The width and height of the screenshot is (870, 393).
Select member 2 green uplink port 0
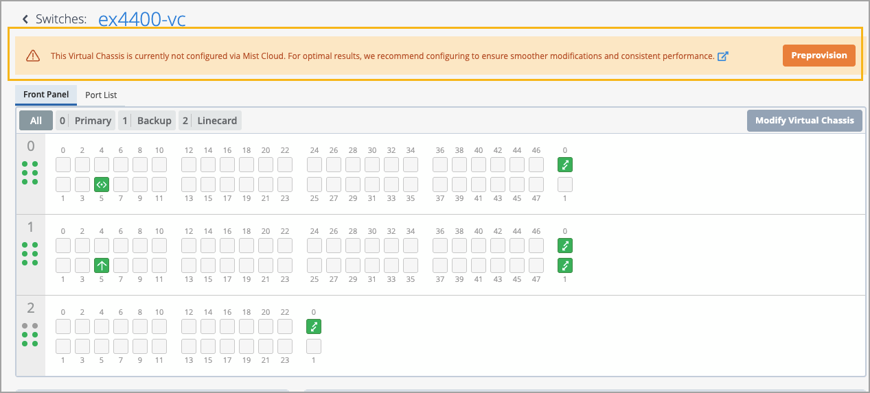click(x=314, y=326)
